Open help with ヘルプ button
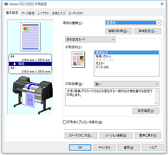 [153, 147]
